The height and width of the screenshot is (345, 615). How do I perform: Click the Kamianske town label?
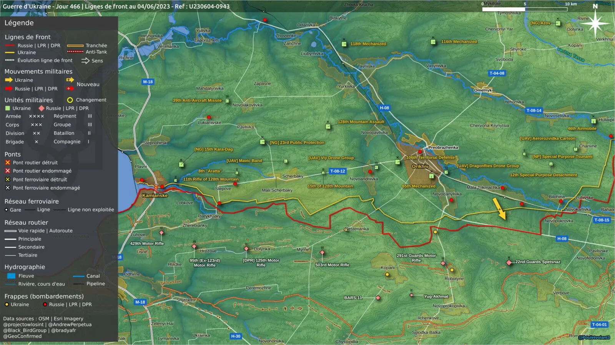[x=155, y=195]
